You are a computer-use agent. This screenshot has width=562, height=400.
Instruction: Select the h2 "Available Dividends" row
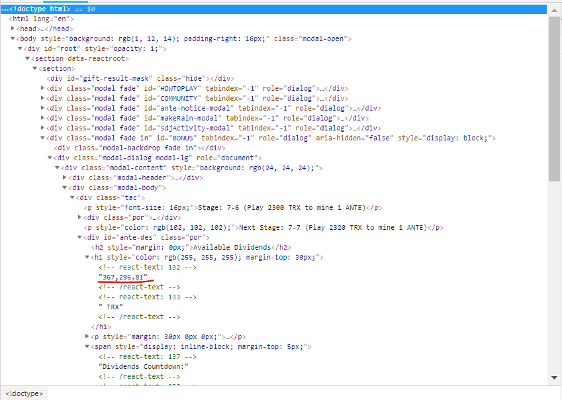[x=191, y=247]
